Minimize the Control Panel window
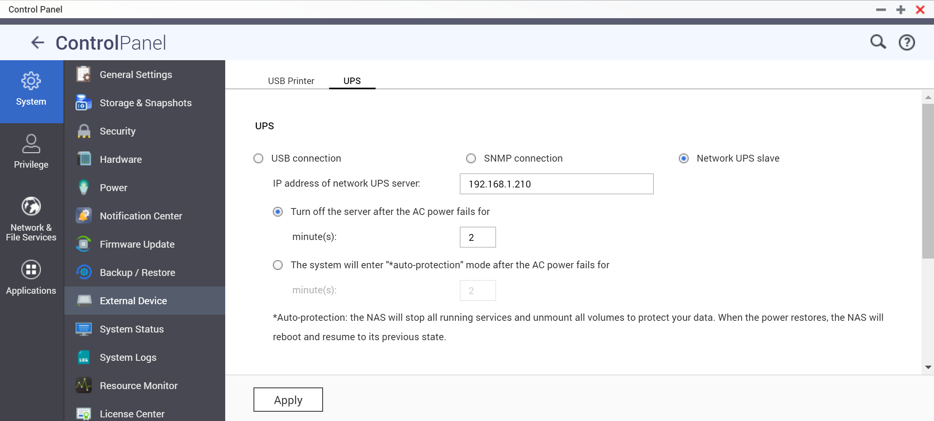934x421 pixels. [x=881, y=10]
